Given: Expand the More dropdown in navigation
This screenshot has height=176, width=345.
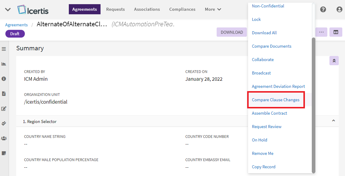Looking at the screenshot, I should (x=213, y=9).
